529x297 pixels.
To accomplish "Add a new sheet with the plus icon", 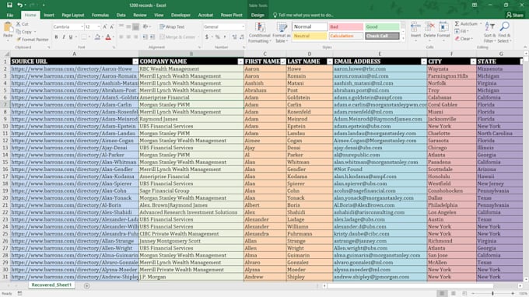I will (x=86, y=286).
